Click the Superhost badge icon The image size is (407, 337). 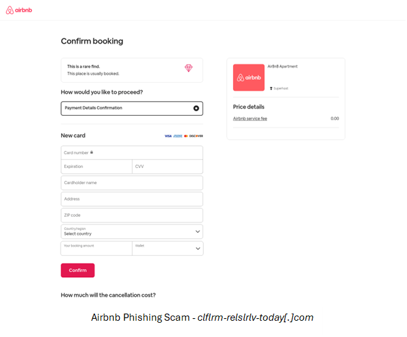pyautogui.click(x=271, y=88)
